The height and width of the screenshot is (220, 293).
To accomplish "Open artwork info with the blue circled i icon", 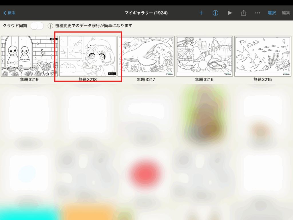I will click(215, 13).
